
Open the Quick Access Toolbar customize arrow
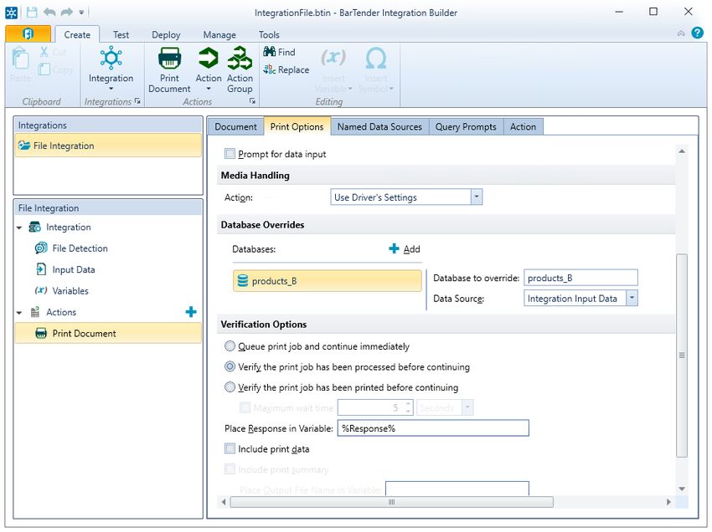pyautogui.click(x=81, y=13)
